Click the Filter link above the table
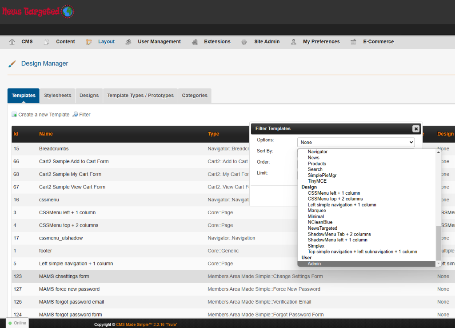The image size is (455, 328). [x=84, y=115]
